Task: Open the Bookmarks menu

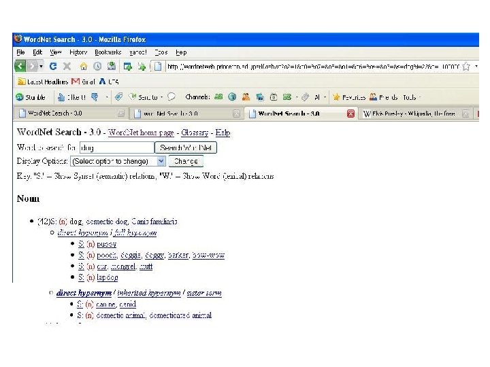Action: [x=108, y=52]
